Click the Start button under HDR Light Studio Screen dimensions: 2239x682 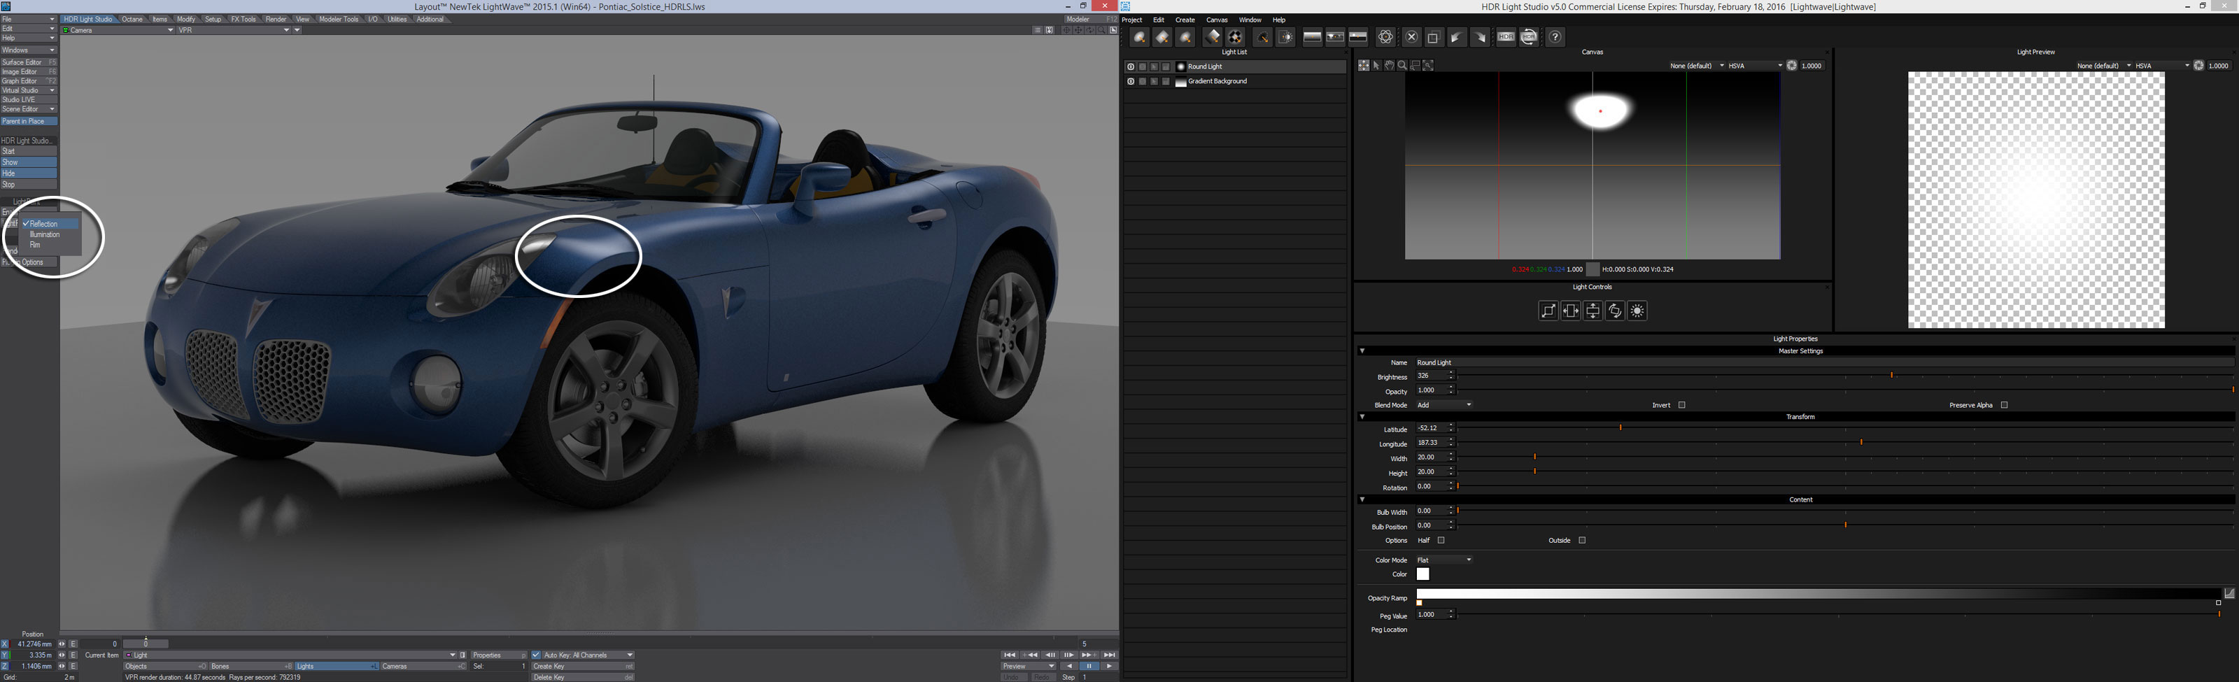click(x=29, y=151)
